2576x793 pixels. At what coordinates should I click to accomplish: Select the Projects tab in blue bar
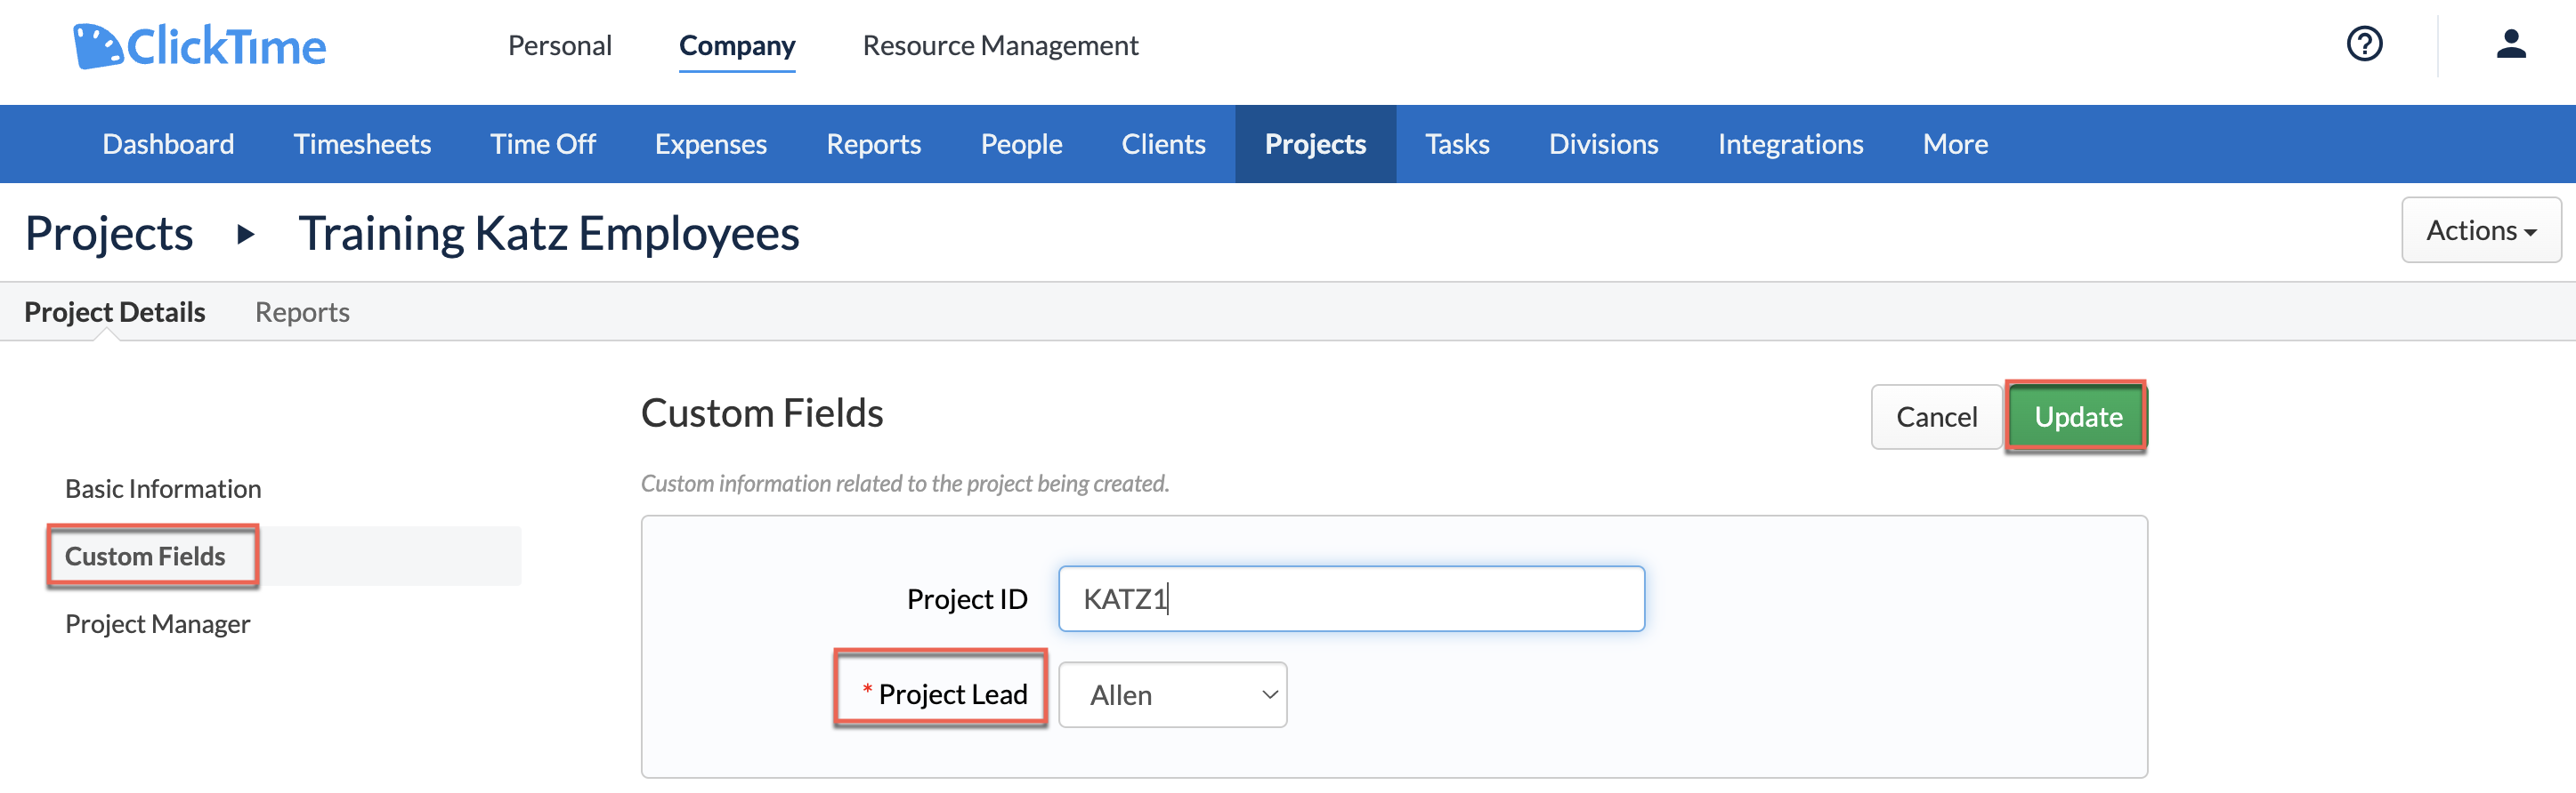point(1315,144)
